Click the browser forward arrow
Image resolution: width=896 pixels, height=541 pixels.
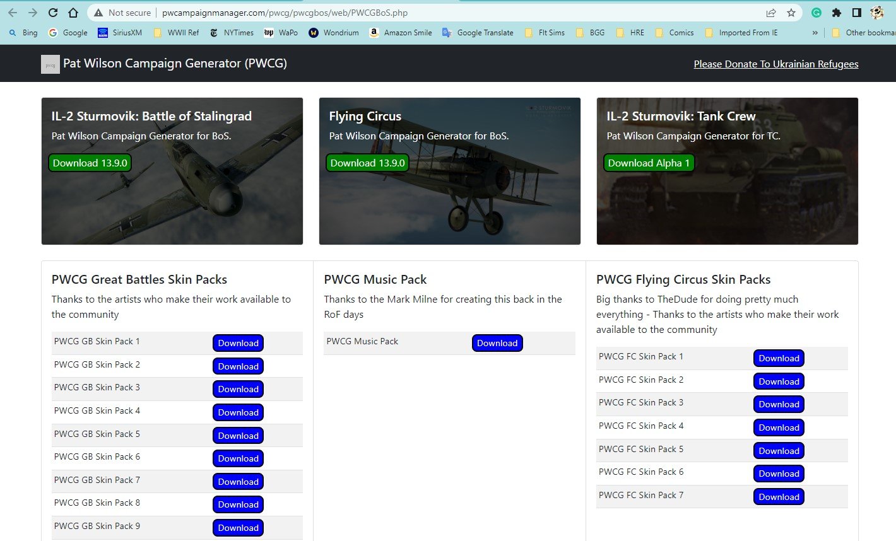click(x=33, y=13)
